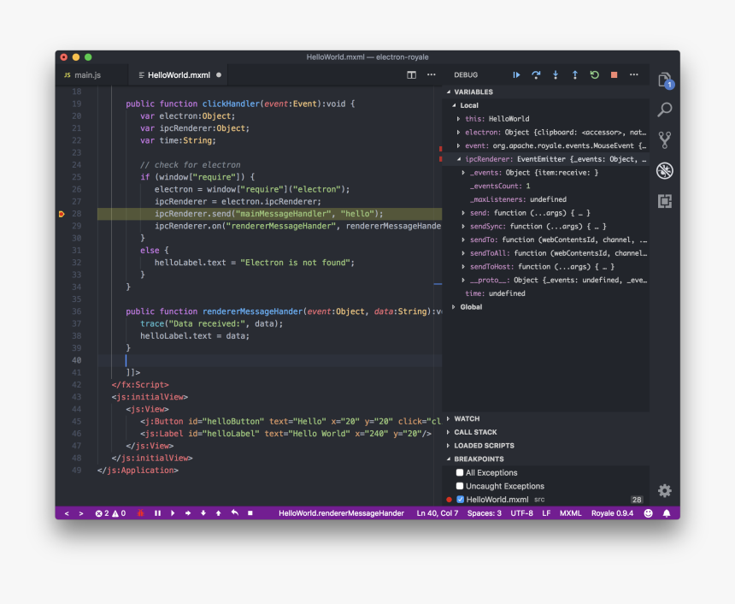Open Manage settings gear icon

click(x=665, y=491)
